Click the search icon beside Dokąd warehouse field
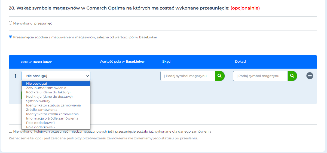The width and height of the screenshot is (327, 153). [x=292, y=76]
